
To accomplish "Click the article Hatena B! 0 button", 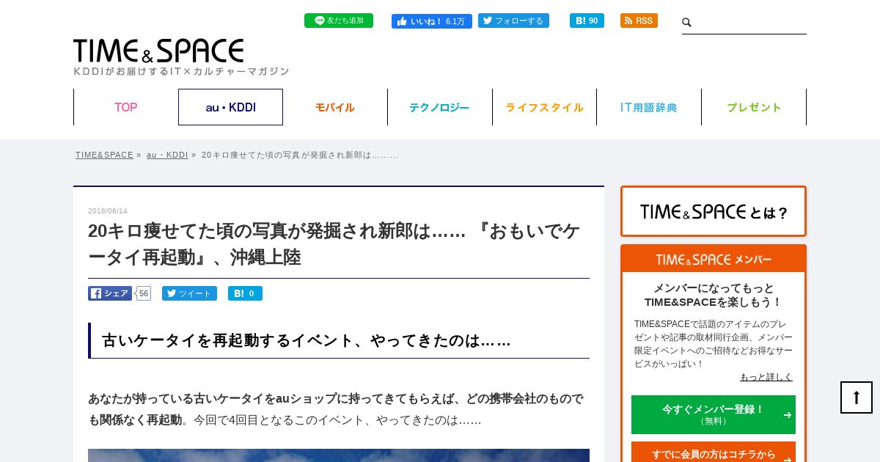I will click(245, 293).
